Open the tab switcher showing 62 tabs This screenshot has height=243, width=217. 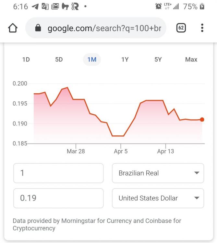coord(181,28)
